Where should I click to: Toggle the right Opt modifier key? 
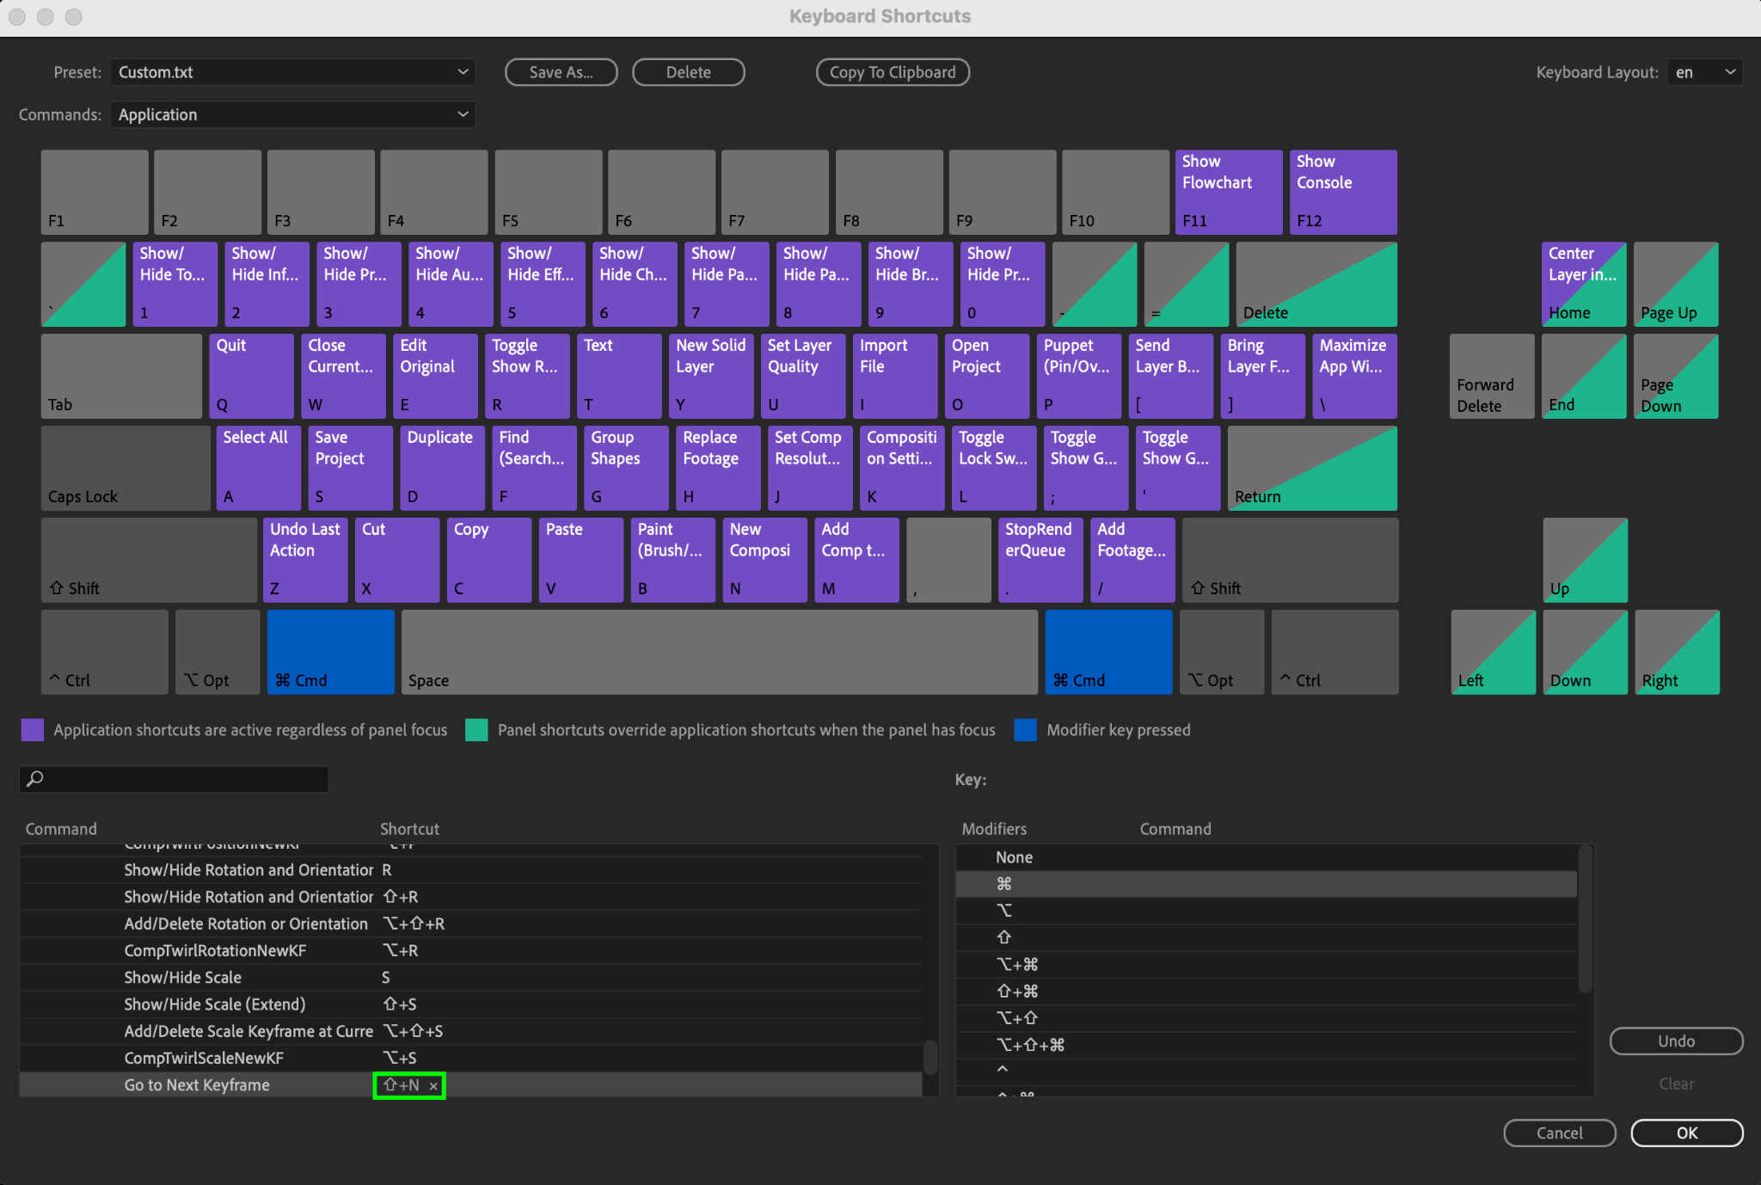tap(1221, 652)
